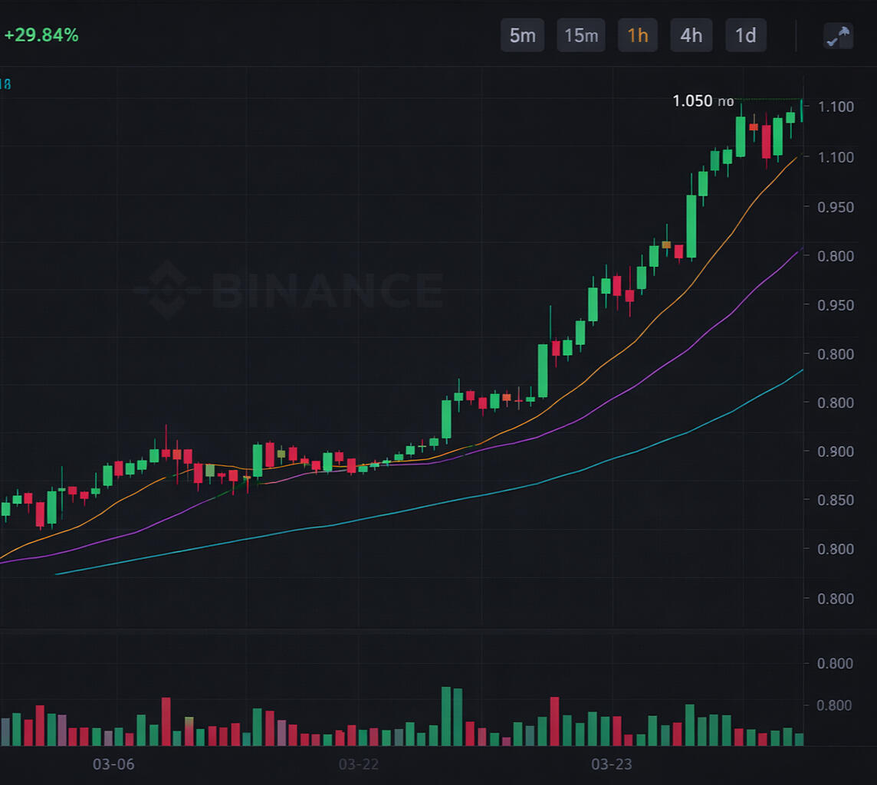Select the 15m interval

point(580,36)
